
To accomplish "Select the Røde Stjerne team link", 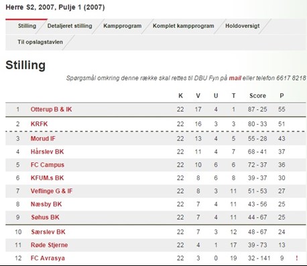I will [49, 245].
